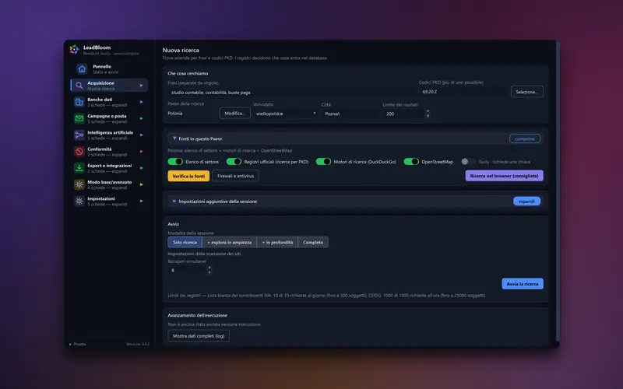Click the Banche dati icon
The image size is (623, 389).
(79, 102)
